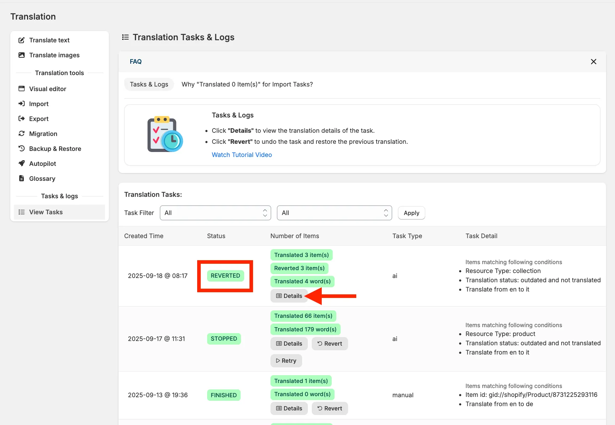Open the Migration tool
This screenshot has height=425, width=615.
pyautogui.click(x=59, y=134)
